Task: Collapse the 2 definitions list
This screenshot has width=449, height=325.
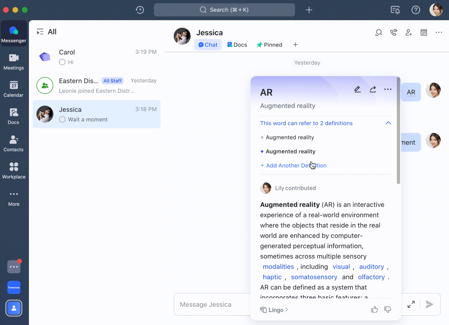Action: pos(388,123)
